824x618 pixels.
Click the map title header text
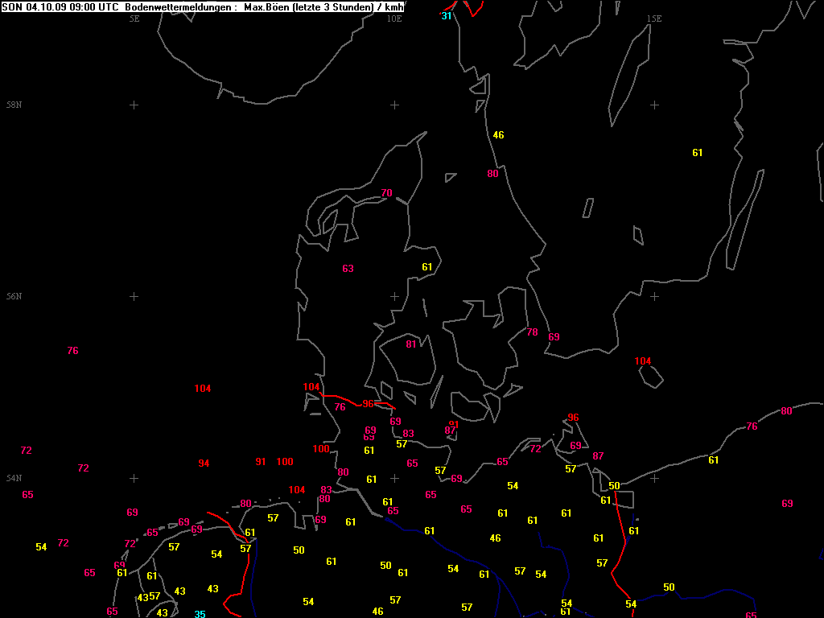pos(203,7)
